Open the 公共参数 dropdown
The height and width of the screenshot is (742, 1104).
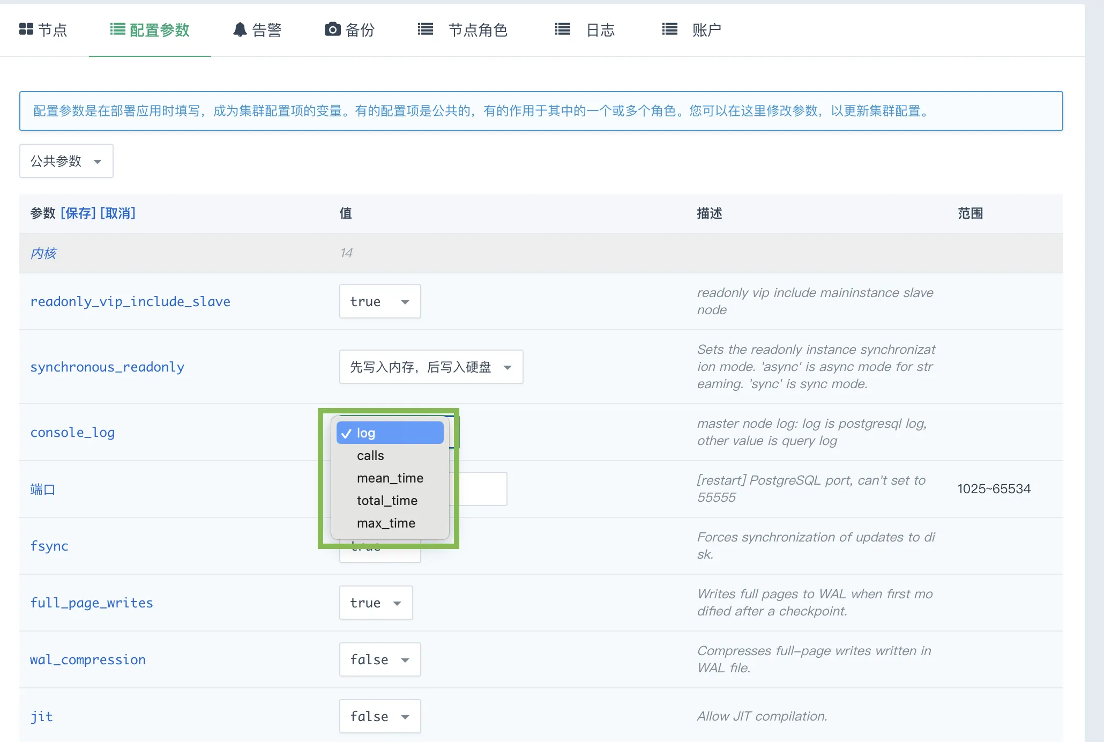tap(66, 161)
